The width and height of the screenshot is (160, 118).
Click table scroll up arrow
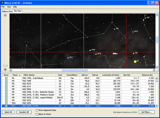pos(157,78)
